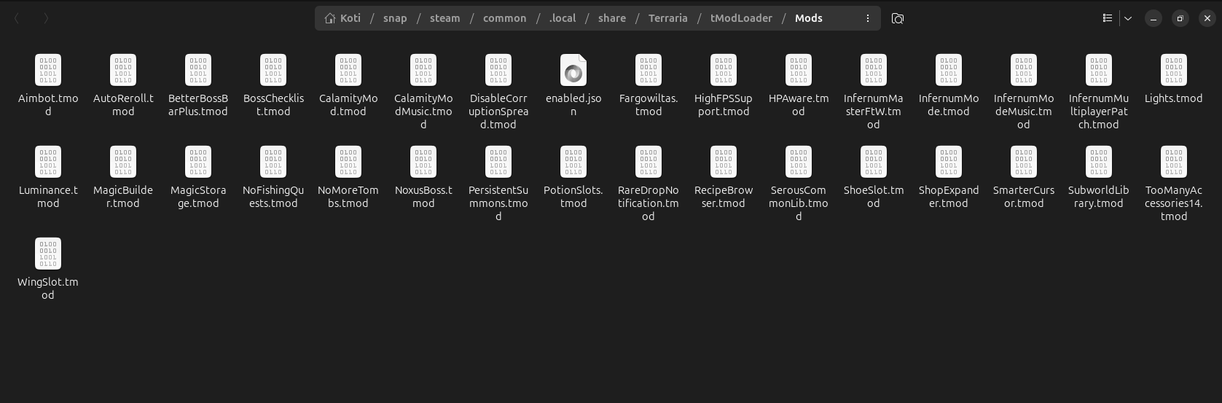This screenshot has width=1222, height=403.
Task: Select the BetterBossBarPlus.tmod file icon
Action: (198, 70)
